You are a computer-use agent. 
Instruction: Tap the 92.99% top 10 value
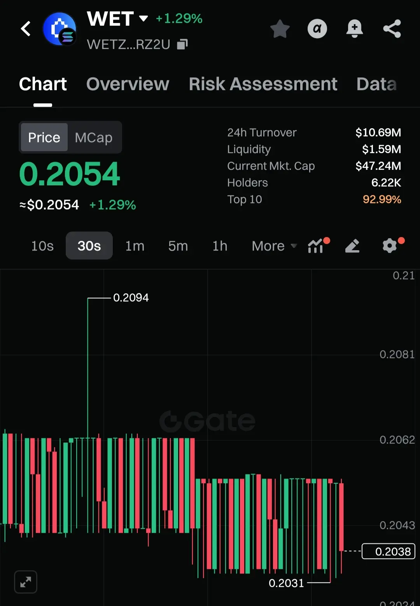[x=382, y=199]
